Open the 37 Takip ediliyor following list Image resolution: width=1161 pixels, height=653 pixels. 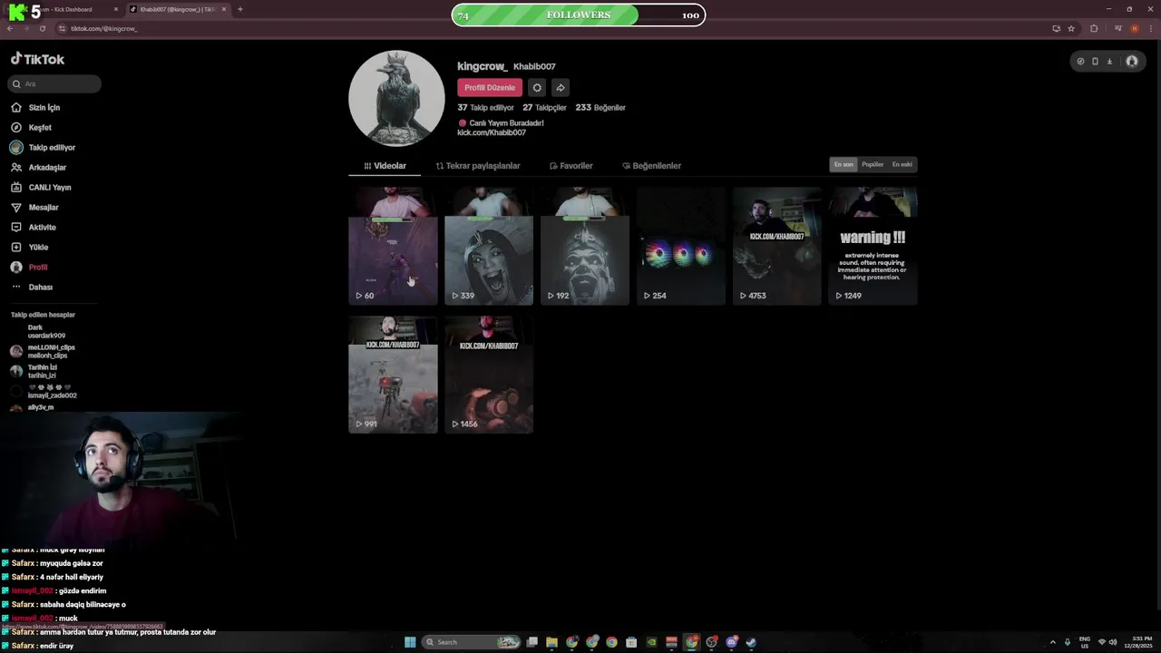(x=486, y=107)
